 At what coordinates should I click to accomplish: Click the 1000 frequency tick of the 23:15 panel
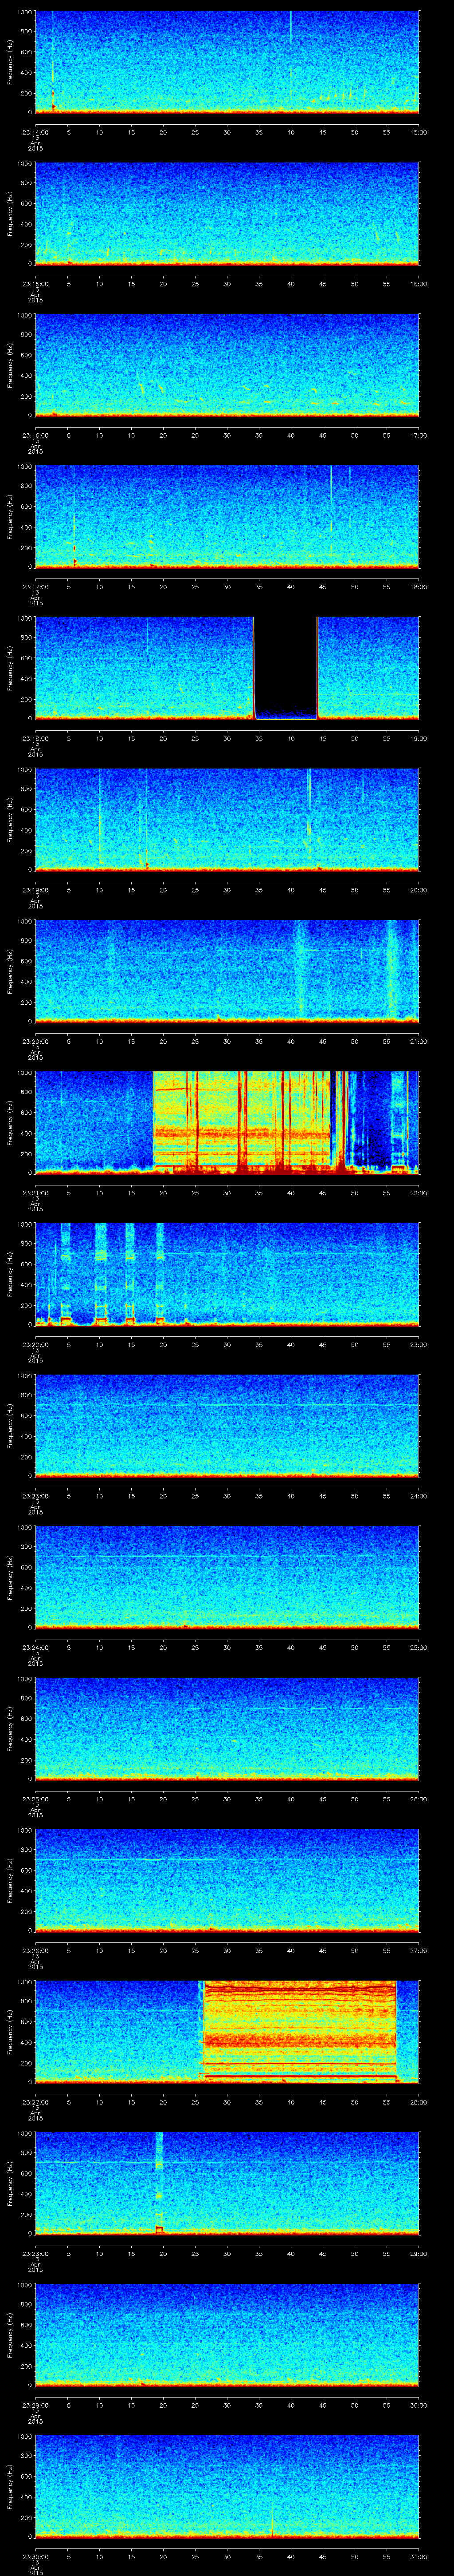point(25,164)
